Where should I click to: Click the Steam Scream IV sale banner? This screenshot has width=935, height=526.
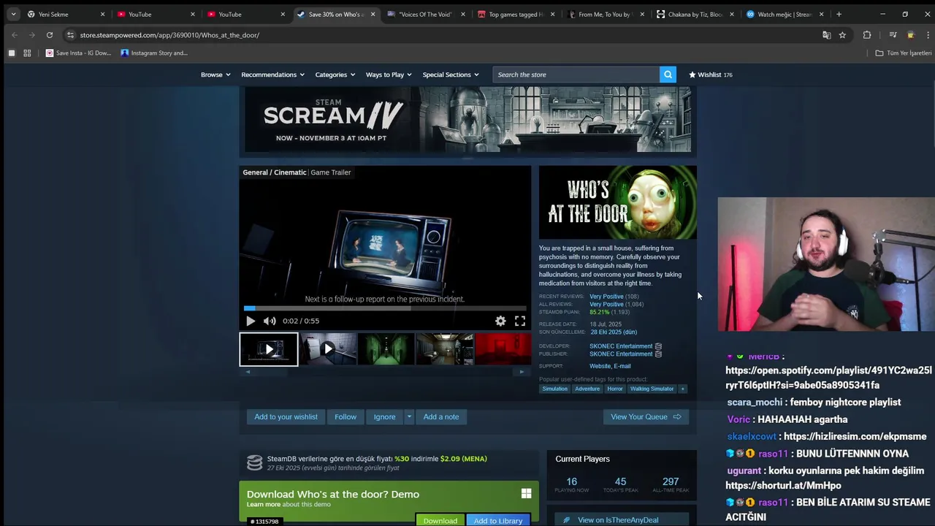[x=468, y=120]
